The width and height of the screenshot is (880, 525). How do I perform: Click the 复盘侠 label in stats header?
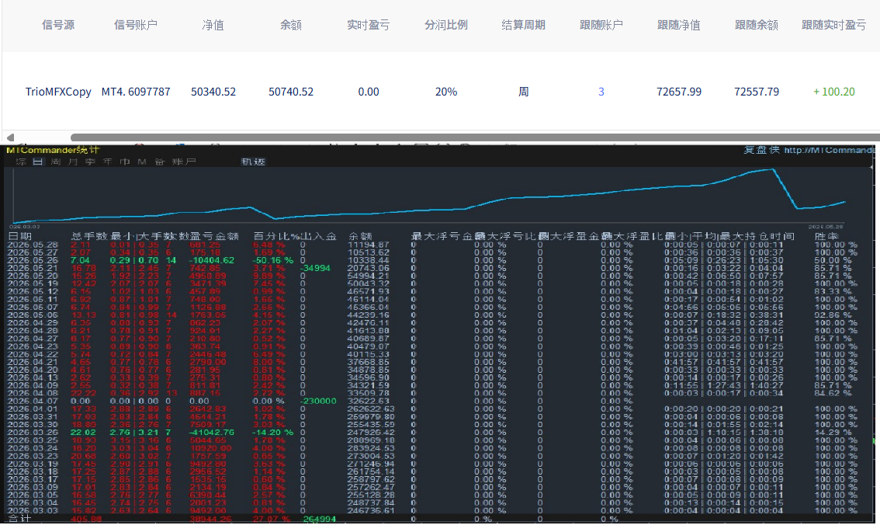tap(761, 150)
